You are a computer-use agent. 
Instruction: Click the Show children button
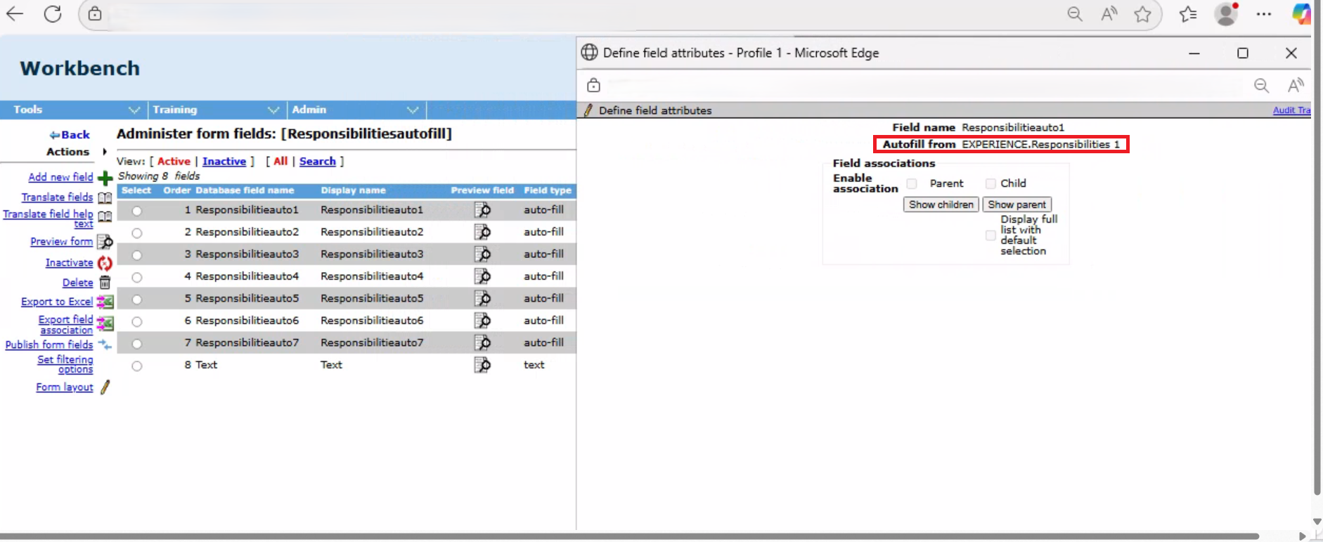[941, 205]
